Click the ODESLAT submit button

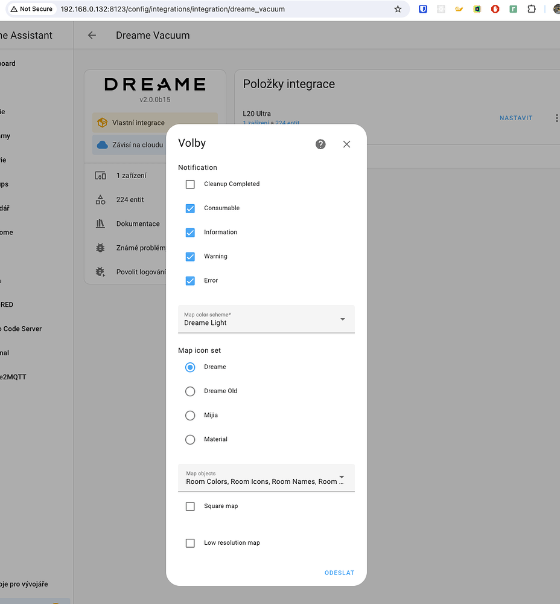coord(339,573)
